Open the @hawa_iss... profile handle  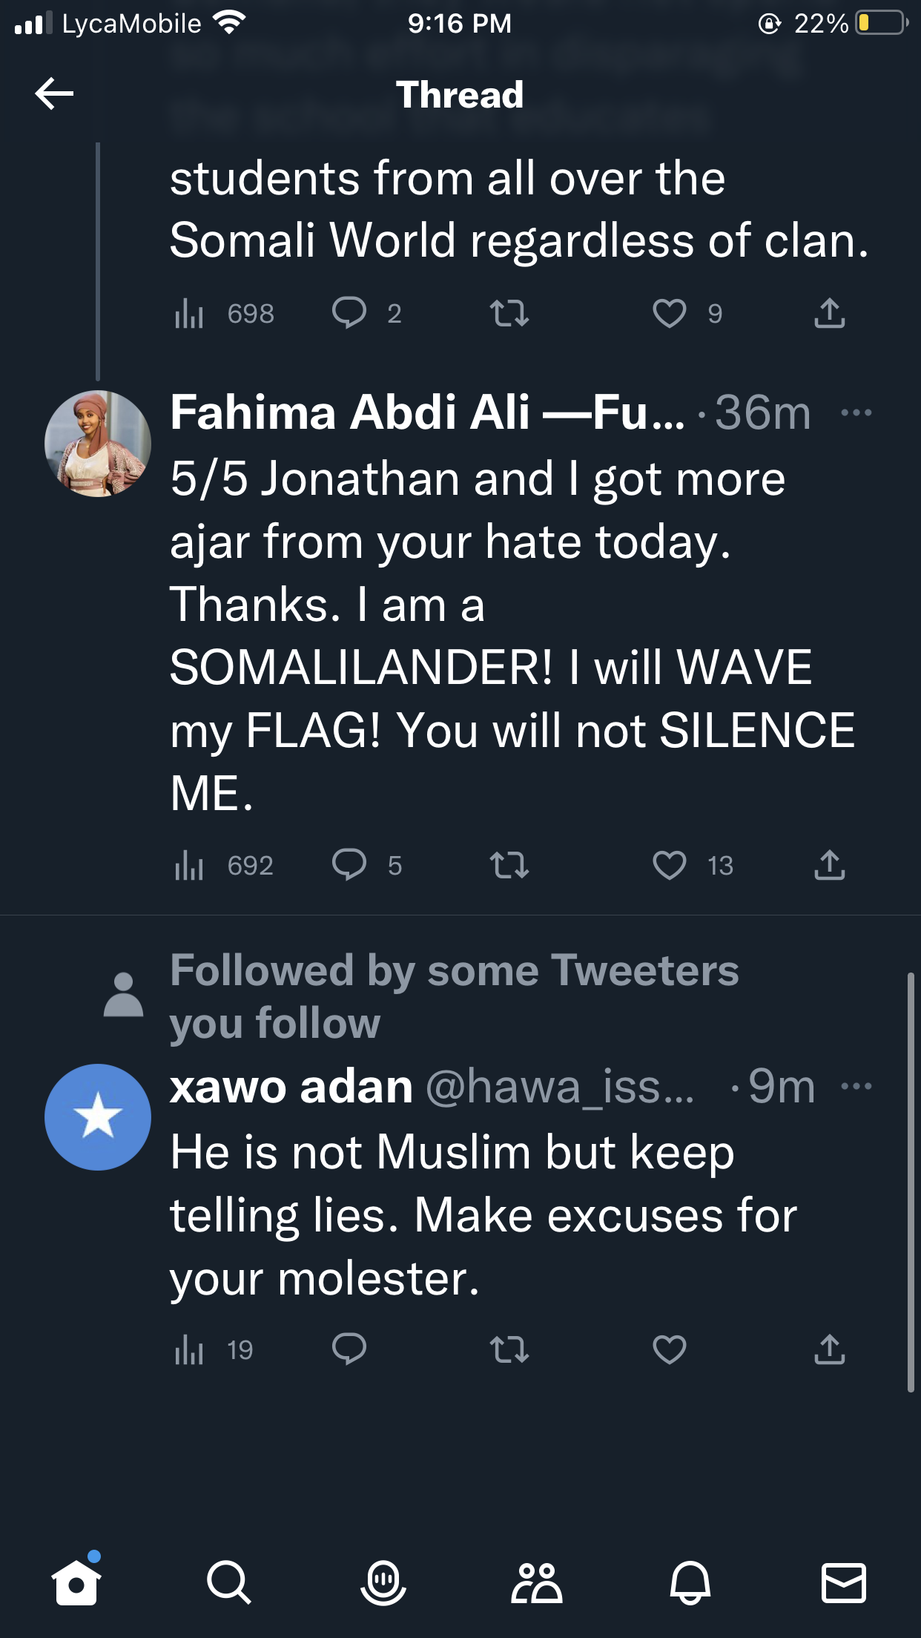coord(560,1087)
